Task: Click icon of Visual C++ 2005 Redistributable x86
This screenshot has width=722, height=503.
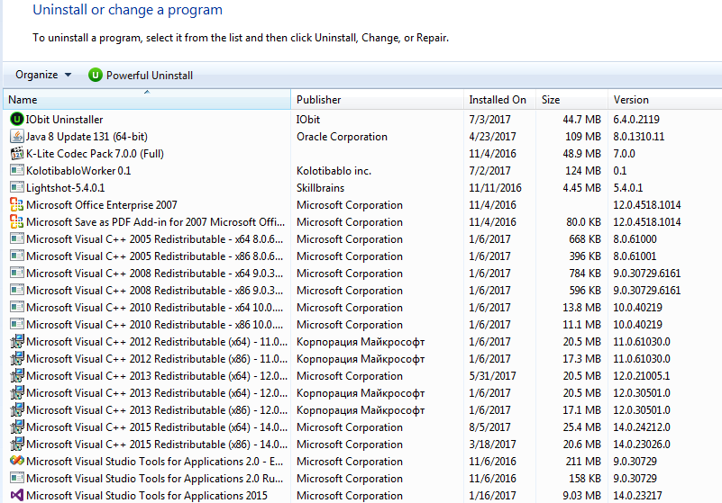Action: (16, 256)
